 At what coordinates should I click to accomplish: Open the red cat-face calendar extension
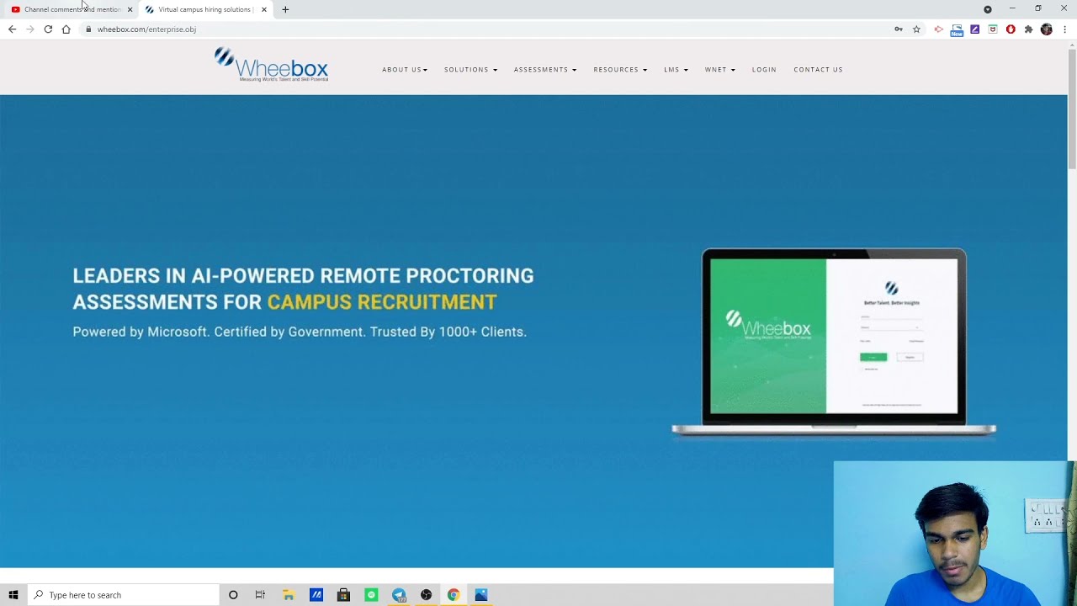coord(993,29)
